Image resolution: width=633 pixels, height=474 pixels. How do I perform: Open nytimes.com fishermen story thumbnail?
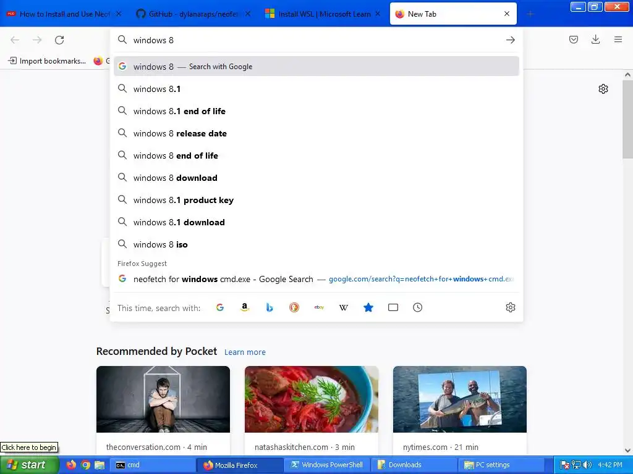459,399
